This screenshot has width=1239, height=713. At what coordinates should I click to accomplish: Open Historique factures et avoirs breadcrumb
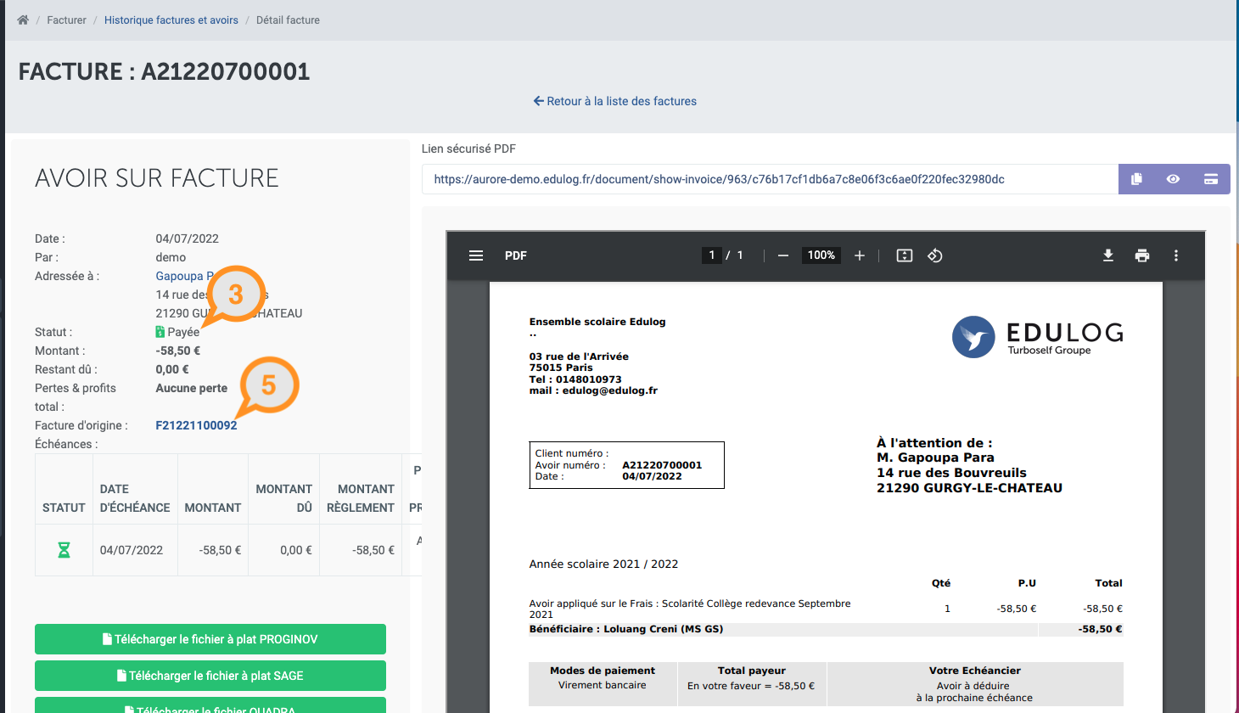click(171, 20)
